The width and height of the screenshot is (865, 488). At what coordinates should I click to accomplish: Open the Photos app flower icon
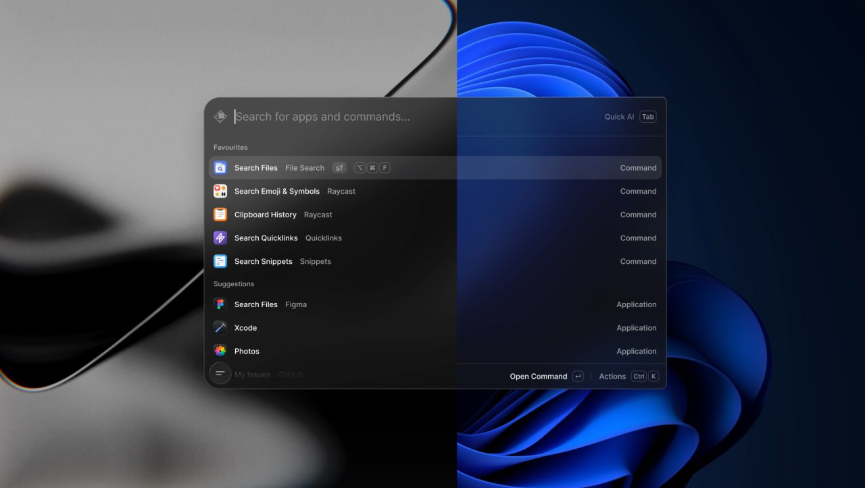pyautogui.click(x=220, y=351)
